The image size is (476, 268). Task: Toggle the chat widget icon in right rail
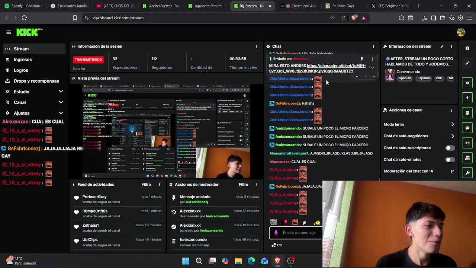click(467, 128)
